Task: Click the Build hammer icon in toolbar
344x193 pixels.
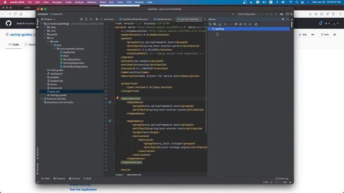Action: coord(233,14)
